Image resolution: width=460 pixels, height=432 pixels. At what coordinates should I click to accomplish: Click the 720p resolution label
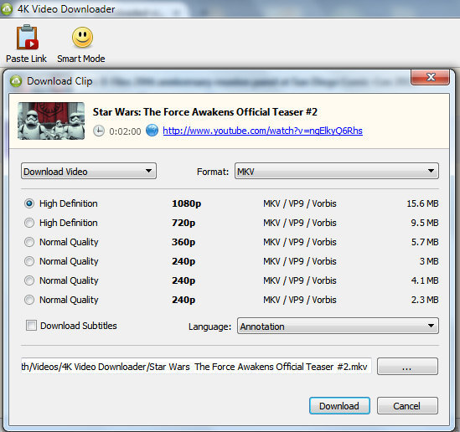click(183, 224)
